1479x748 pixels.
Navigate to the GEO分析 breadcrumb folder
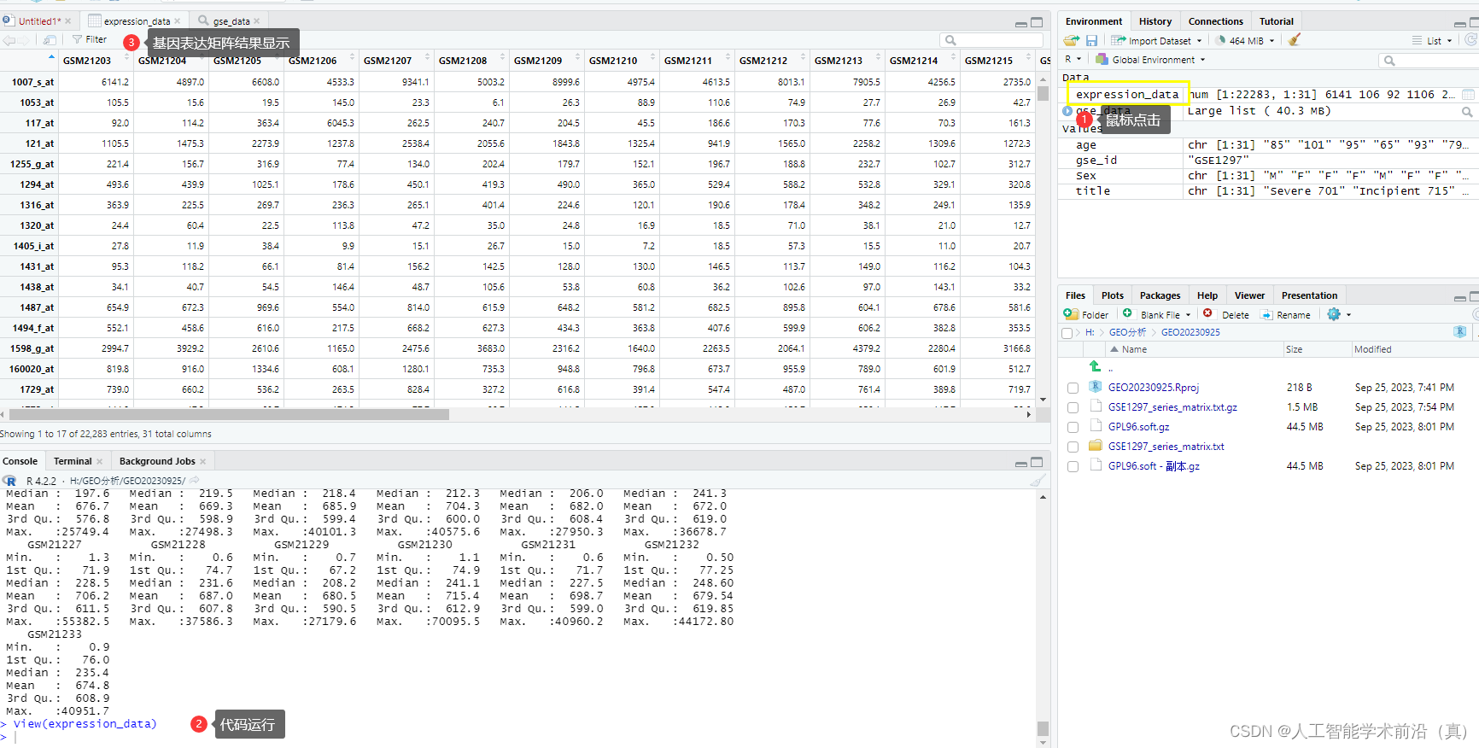1127,332
